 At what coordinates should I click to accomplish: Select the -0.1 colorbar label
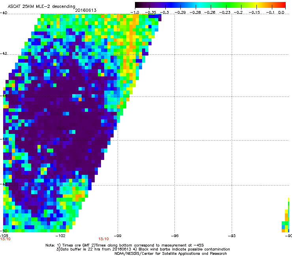(271, 13)
